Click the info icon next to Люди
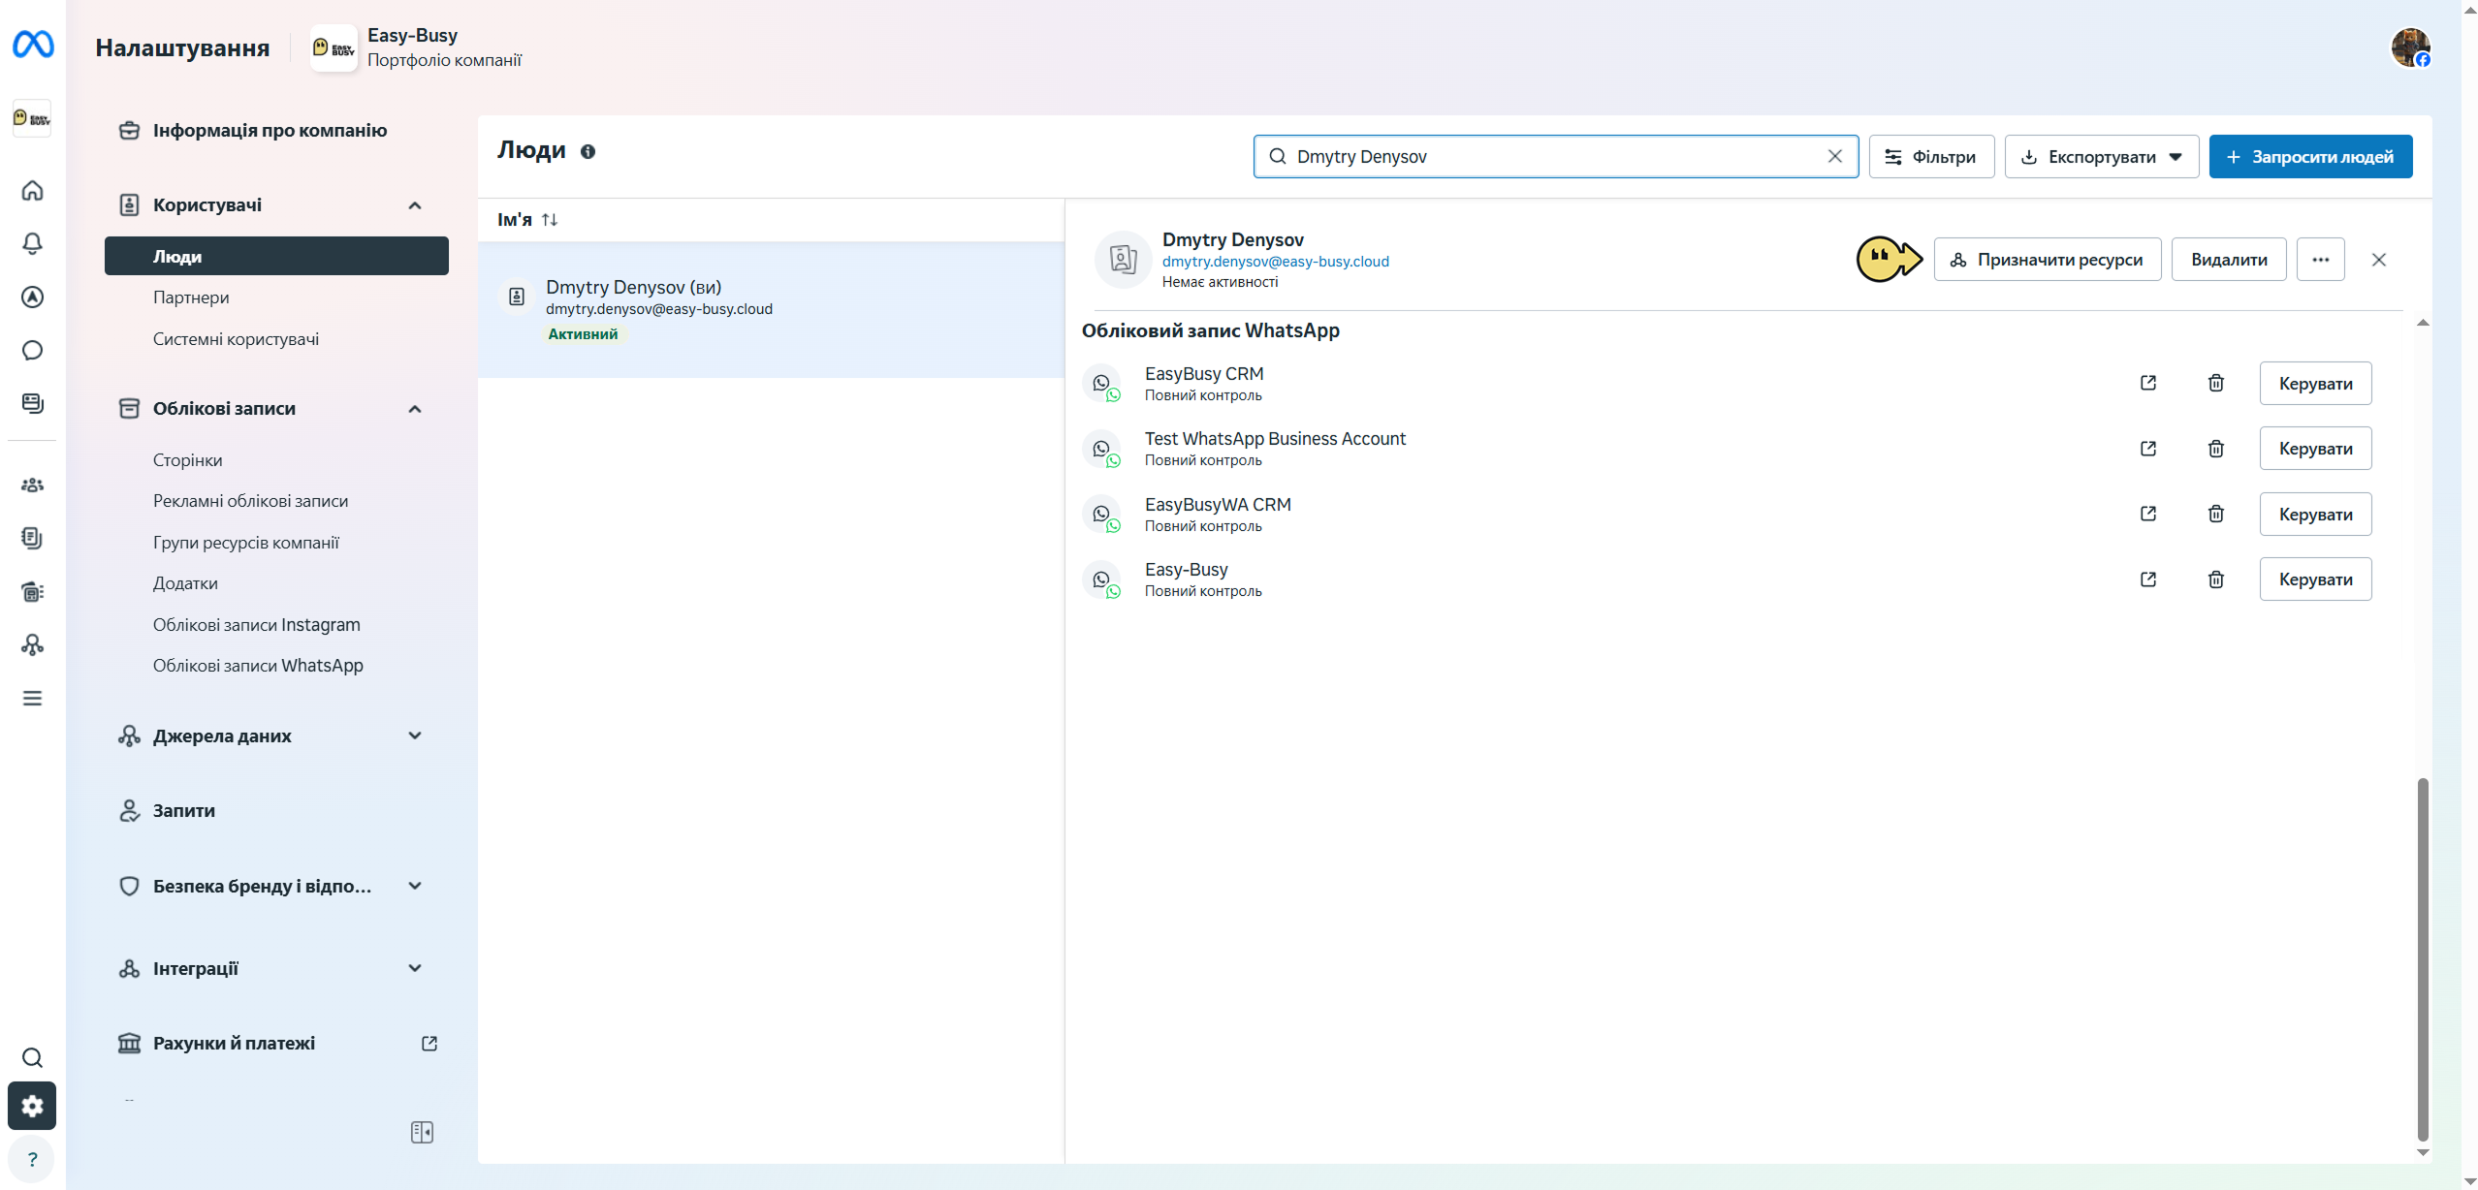This screenshot has height=1190, width=2478. [x=588, y=151]
